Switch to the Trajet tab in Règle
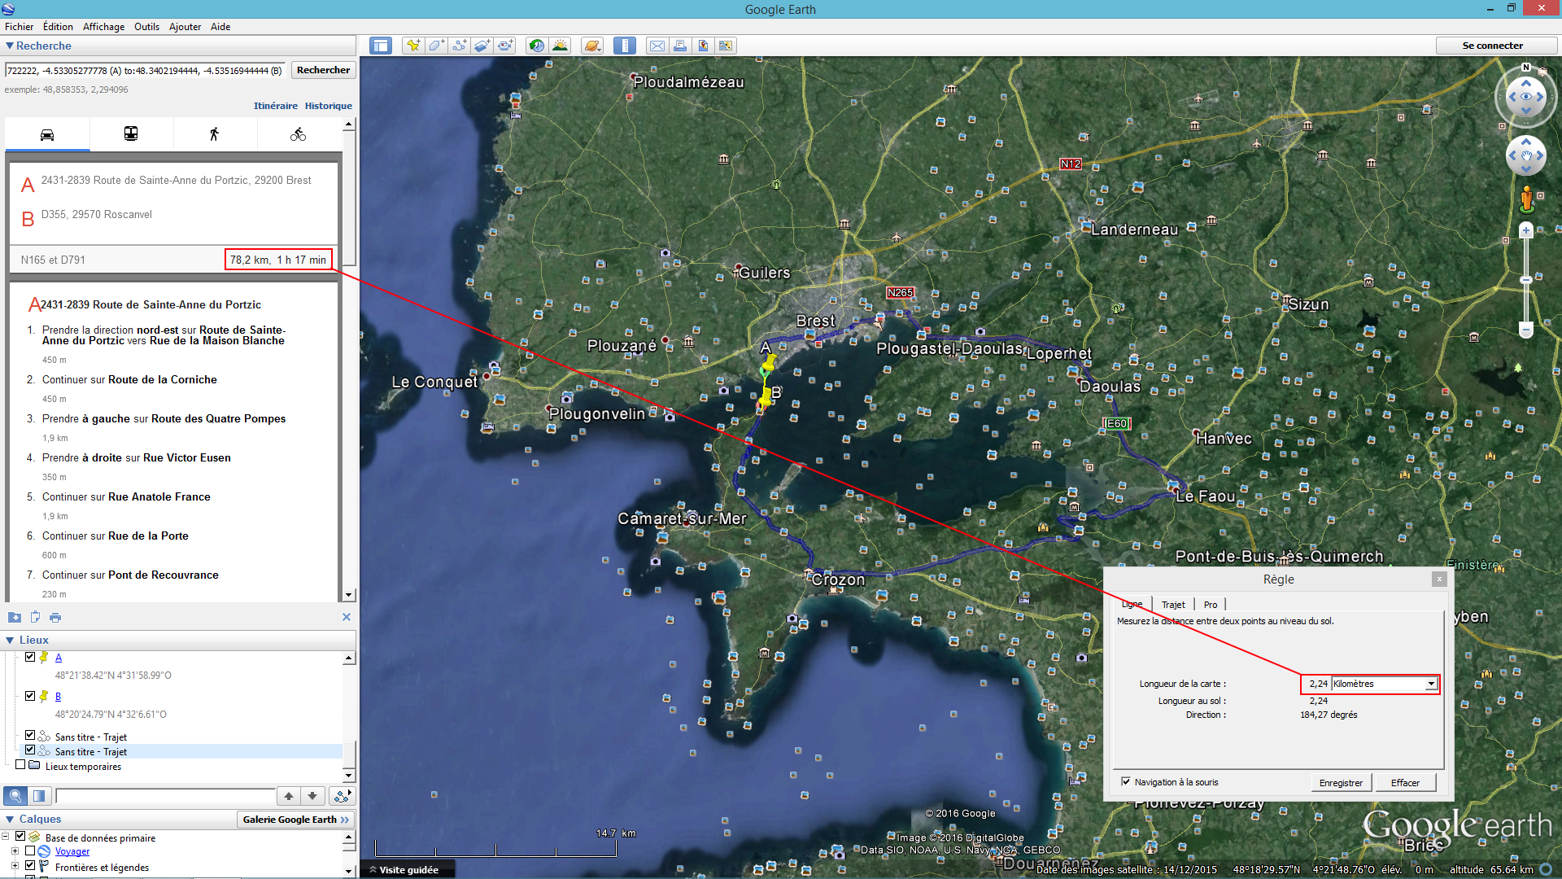The height and width of the screenshot is (879, 1562). pos(1172,605)
